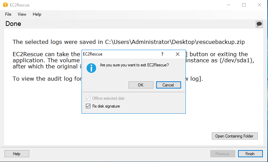The width and height of the screenshot is (268, 162).
Task: Click the EC2Rescue orange box app icon
Action: click(x=5, y=5)
